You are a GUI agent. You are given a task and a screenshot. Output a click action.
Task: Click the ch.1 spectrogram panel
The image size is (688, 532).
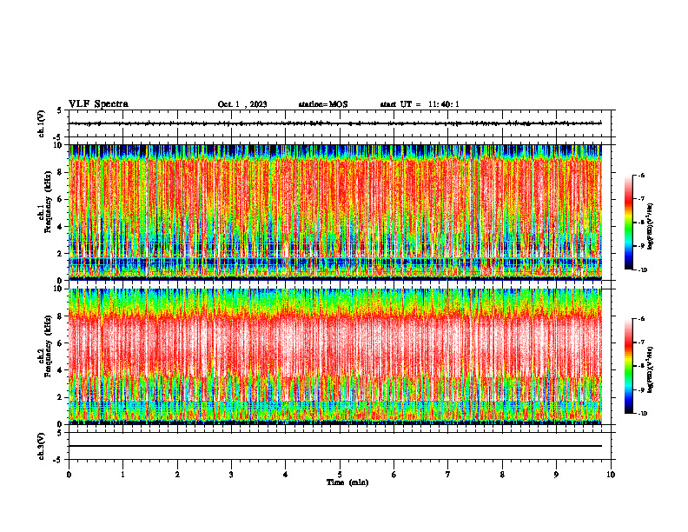(335, 212)
